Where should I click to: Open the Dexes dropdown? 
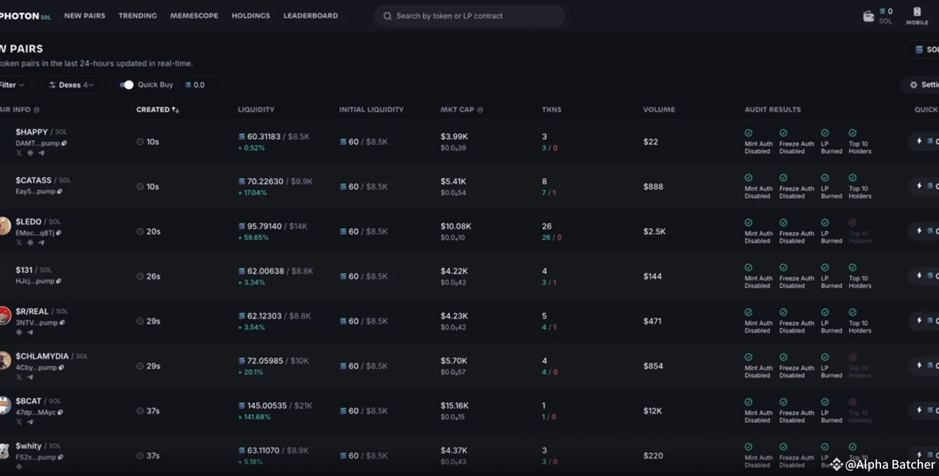(71, 85)
